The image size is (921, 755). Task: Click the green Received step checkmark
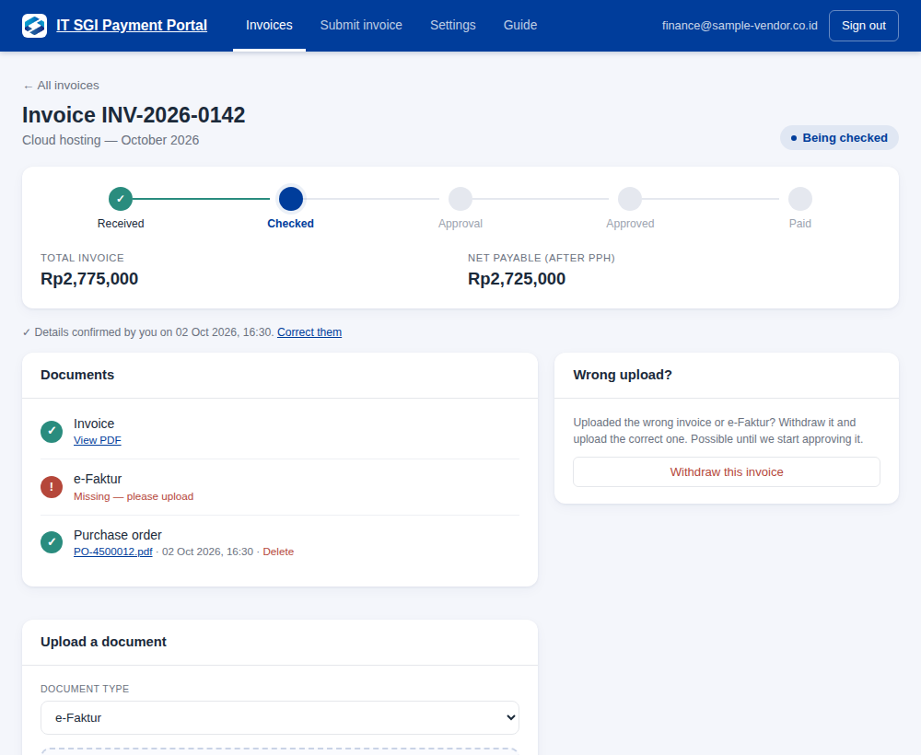[x=121, y=199]
